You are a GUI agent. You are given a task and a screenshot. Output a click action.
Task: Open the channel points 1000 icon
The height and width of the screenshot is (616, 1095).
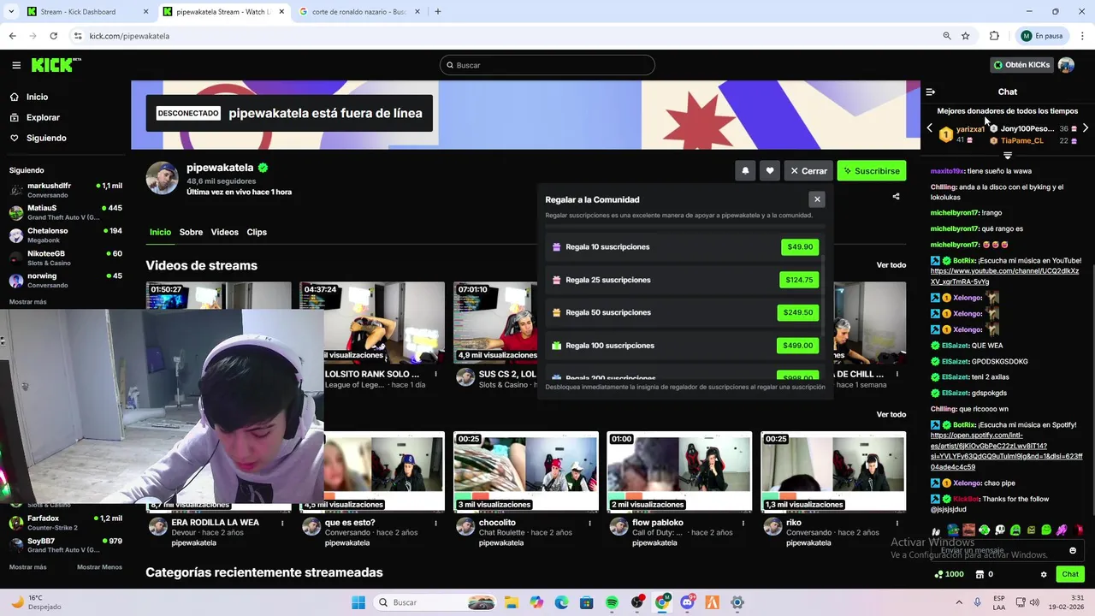950,574
